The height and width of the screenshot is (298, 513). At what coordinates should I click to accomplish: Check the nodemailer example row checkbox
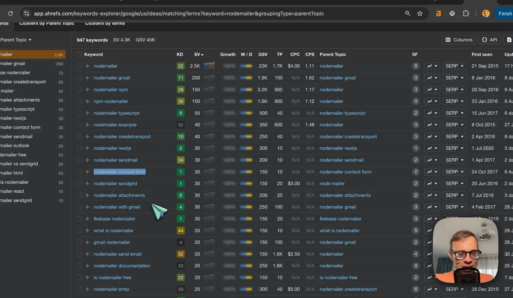[79, 125]
